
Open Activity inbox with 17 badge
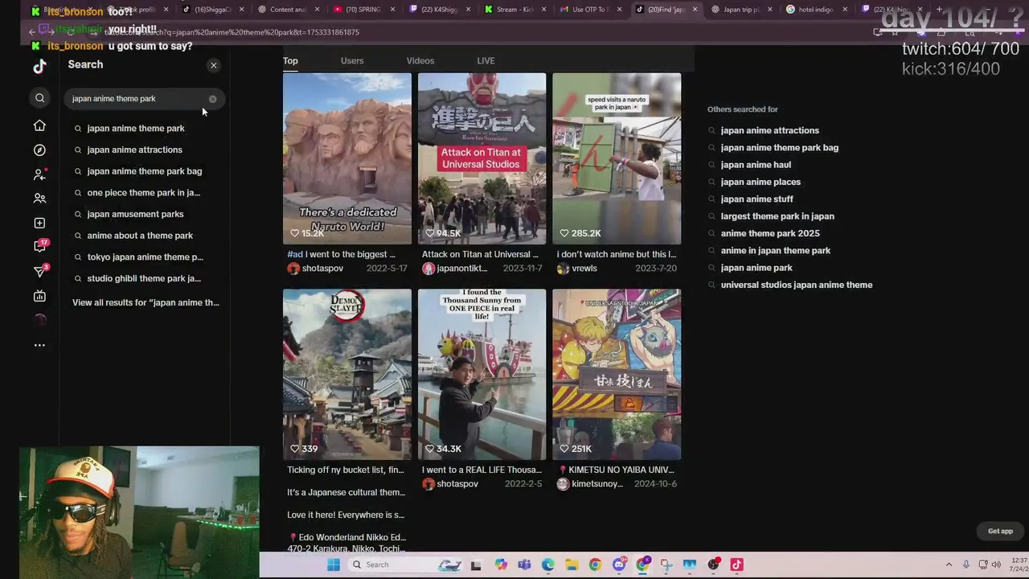click(x=40, y=246)
